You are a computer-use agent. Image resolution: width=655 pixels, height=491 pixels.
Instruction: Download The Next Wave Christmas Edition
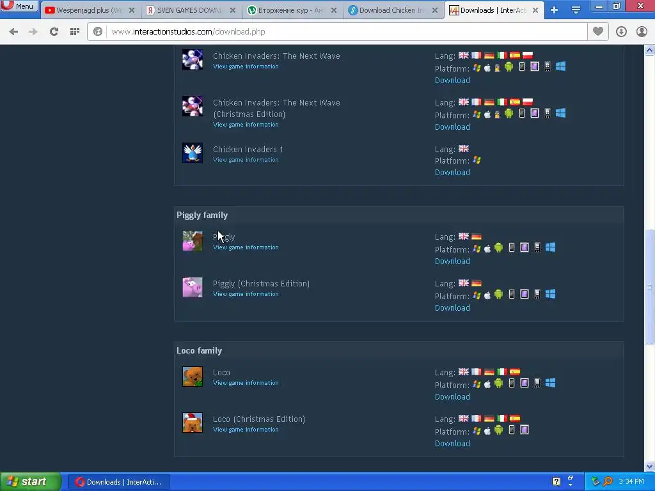click(x=452, y=127)
